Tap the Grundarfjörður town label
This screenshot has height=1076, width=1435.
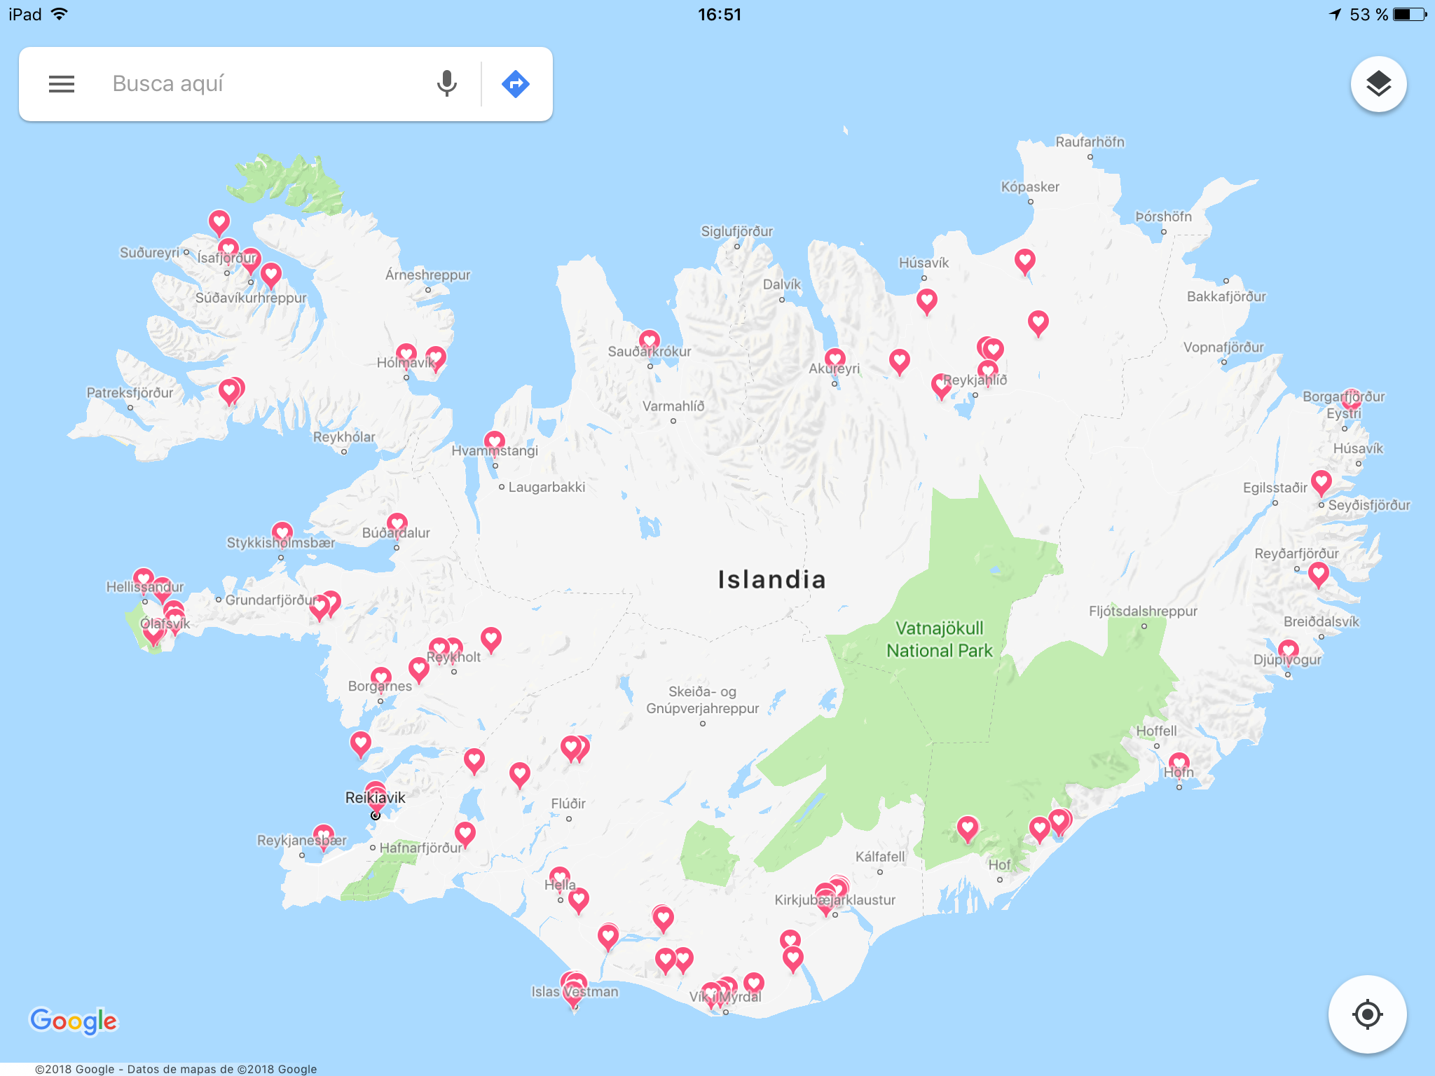tap(270, 600)
